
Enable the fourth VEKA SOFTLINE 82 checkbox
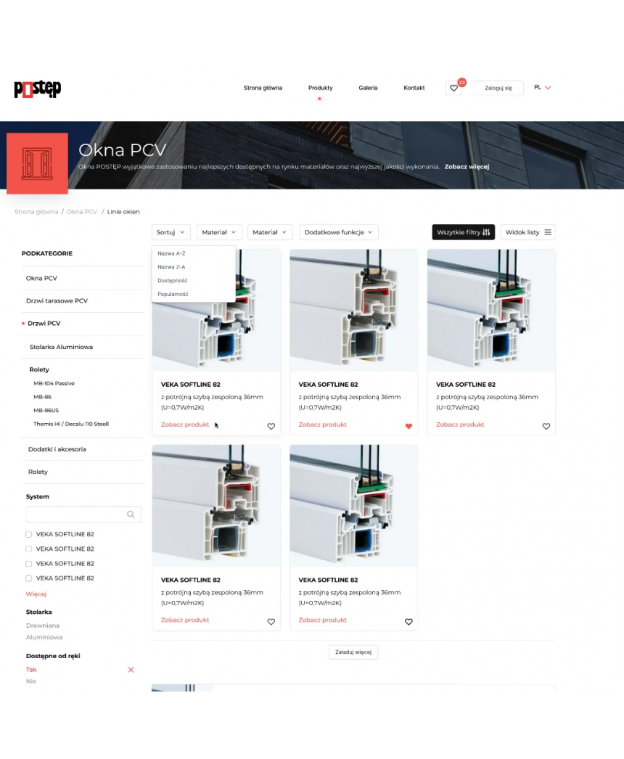[x=29, y=578]
